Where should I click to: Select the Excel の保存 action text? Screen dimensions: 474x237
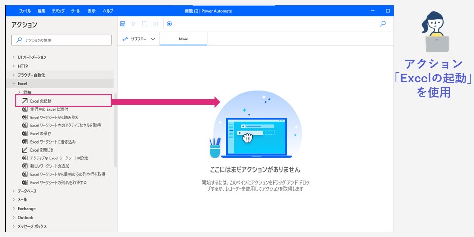point(41,133)
